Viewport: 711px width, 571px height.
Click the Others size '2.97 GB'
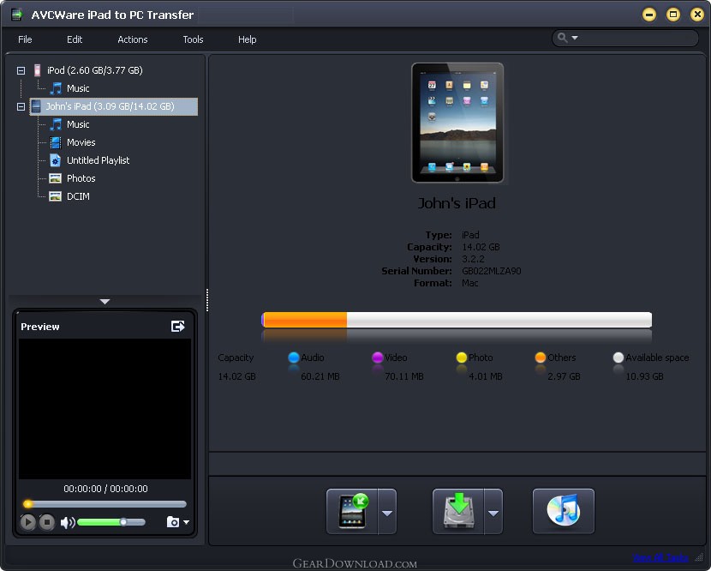point(564,376)
